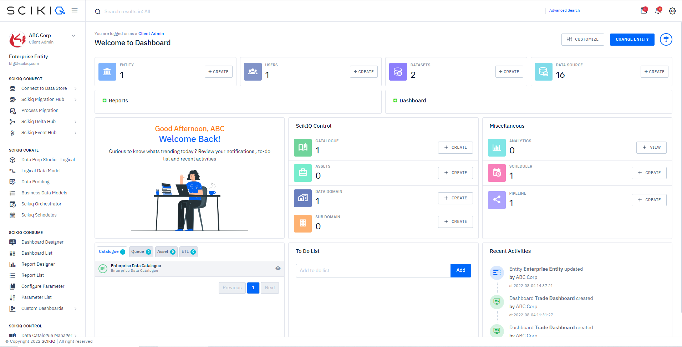Toggle visibility of Enterprise Data Catalogue entry
Image resolution: width=682 pixels, height=347 pixels.
pos(278,268)
